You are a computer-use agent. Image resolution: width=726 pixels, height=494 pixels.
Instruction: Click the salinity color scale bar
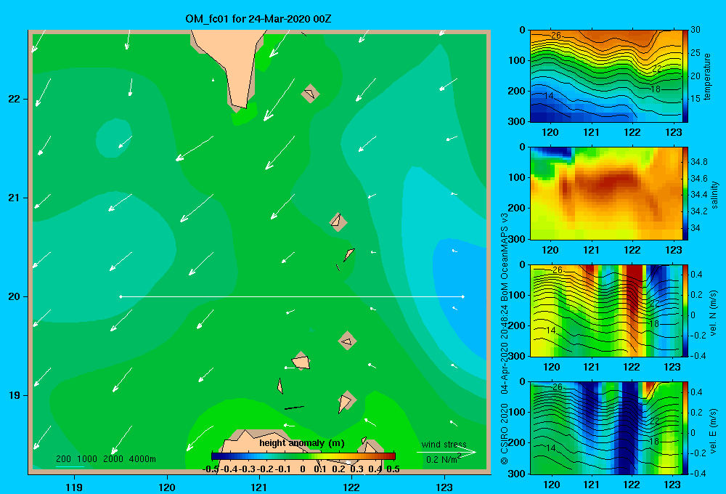click(x=685, y=194)
